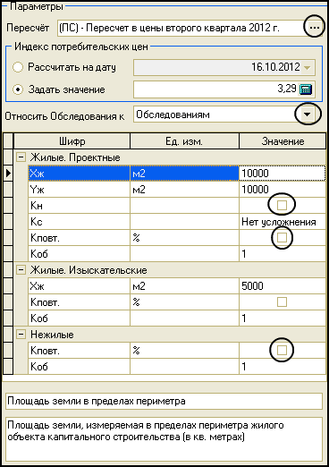This screenshot has width=329, height=467.
Task: Open calculator icon in Задать значение field
Action: [306, 89]
